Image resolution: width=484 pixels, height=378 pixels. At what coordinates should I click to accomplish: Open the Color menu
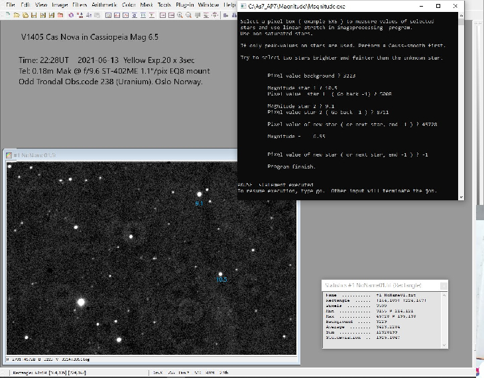click(x=129, y=5)
